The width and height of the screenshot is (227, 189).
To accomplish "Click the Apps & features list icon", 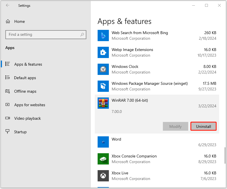I will 7,64.
